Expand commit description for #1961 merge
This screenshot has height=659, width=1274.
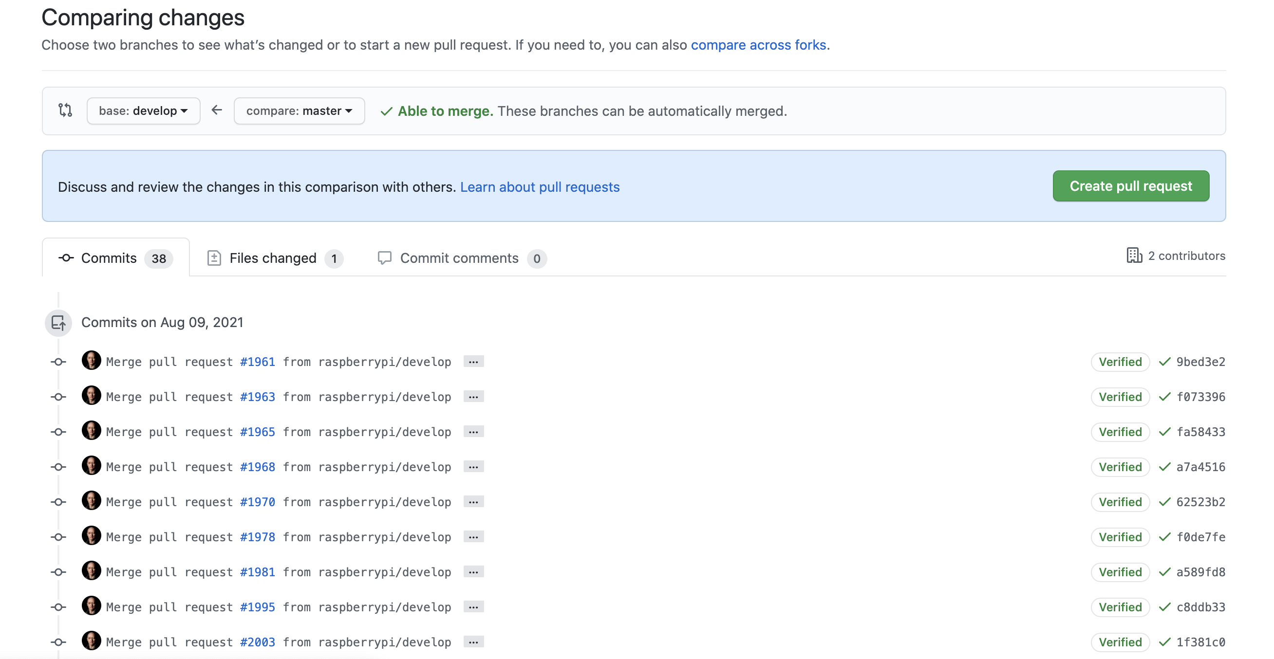473,362
